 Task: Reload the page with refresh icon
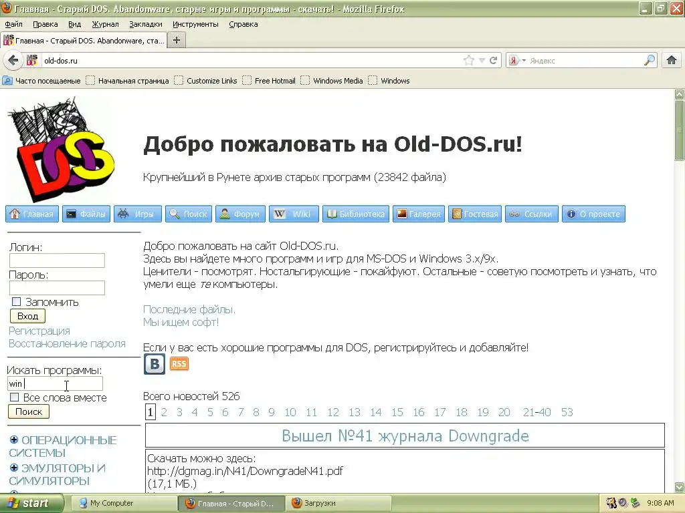(493, 60)
